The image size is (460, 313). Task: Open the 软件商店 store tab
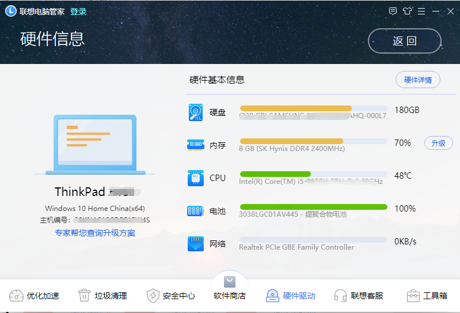pyautogui.click(x=230, y=291)
